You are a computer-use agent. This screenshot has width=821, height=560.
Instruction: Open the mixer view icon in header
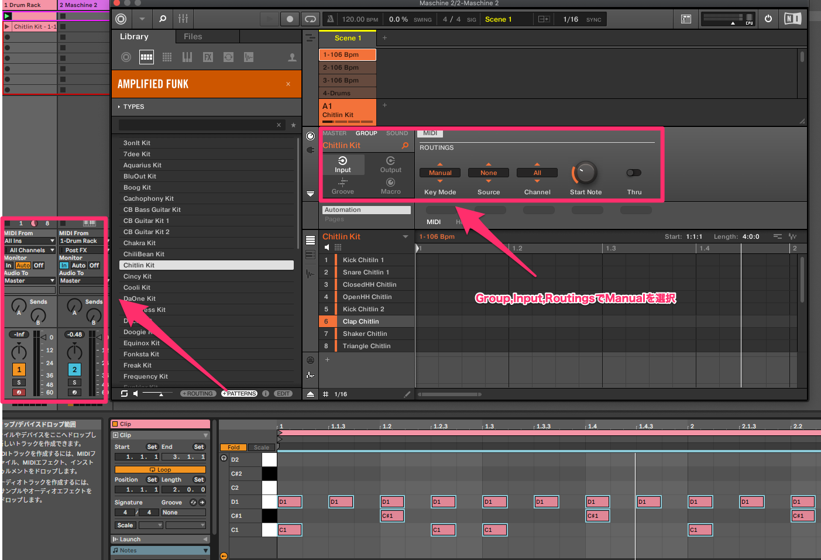(183, 19)
